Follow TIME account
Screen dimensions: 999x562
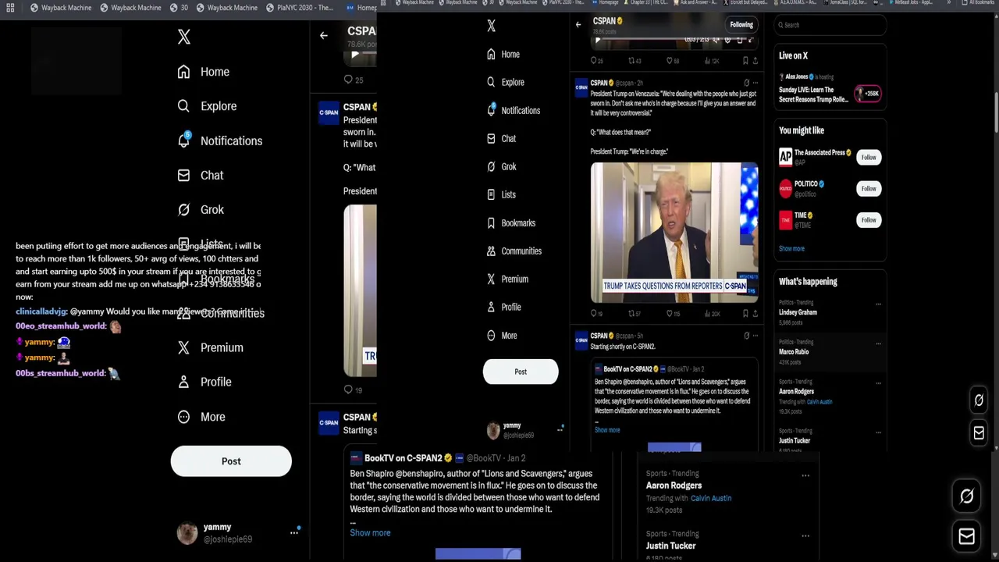[869, 220]
